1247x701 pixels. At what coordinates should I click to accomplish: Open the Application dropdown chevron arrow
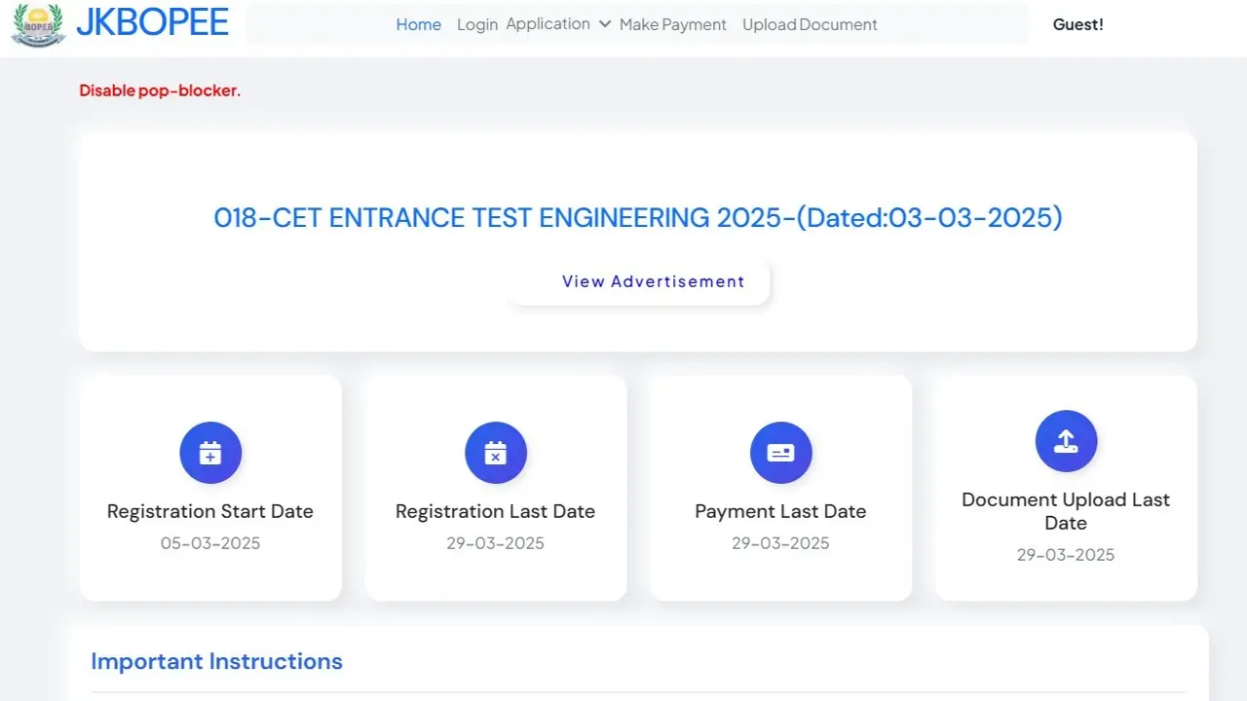604,24
